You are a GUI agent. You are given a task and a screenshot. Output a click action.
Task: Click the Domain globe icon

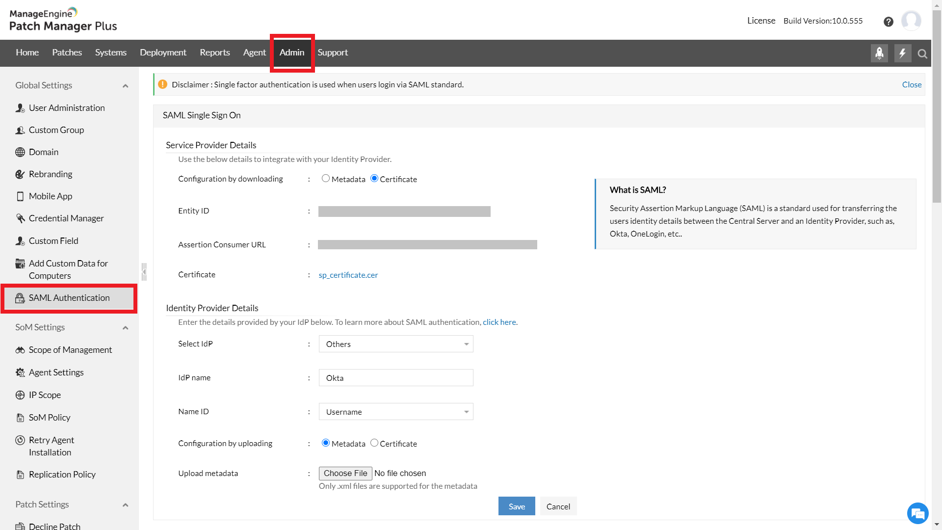point(20,152)
